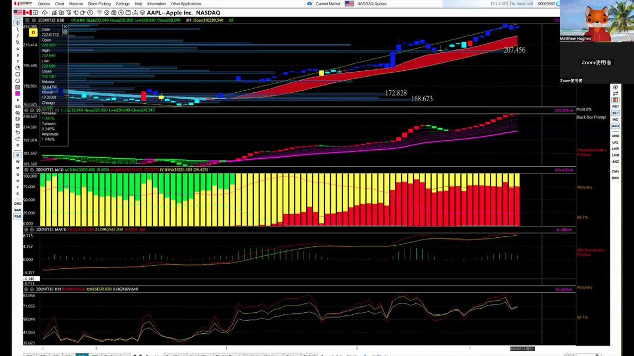Toggle the BAR mode button
Image resolution: width=634 pixels, height=356 pixels.
pyautogui.click(x=17, y=210)
